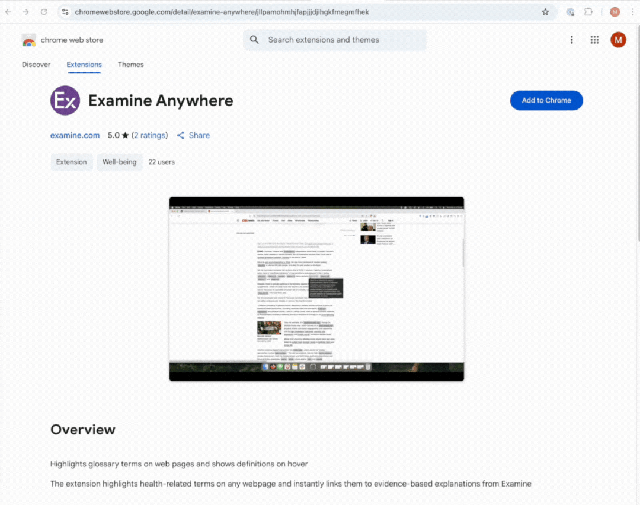Click the site information icon in address bar

point(65,12)
